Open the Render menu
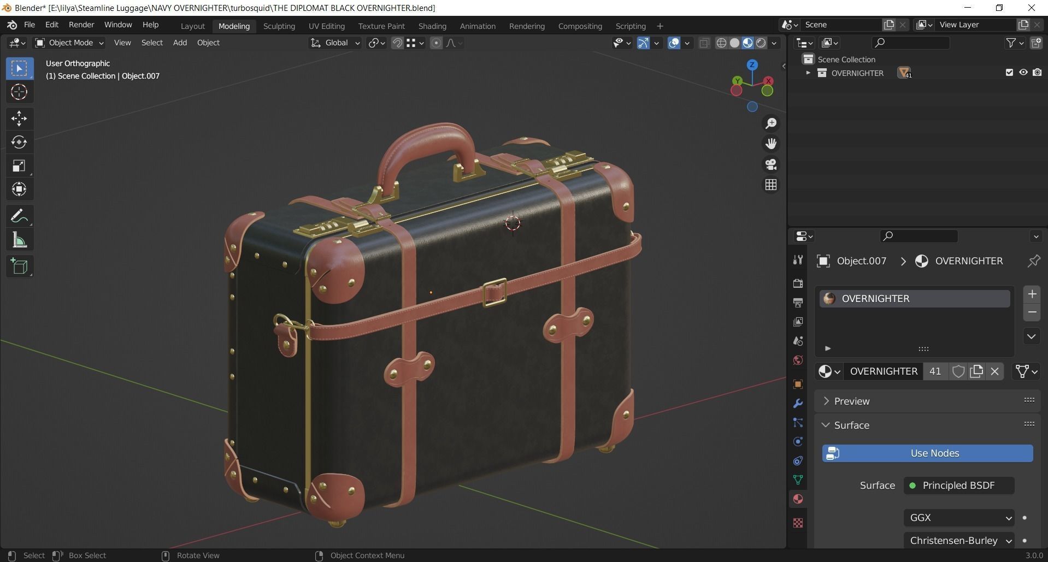Viewport: 1048px width, 562px height. [81, 25]
